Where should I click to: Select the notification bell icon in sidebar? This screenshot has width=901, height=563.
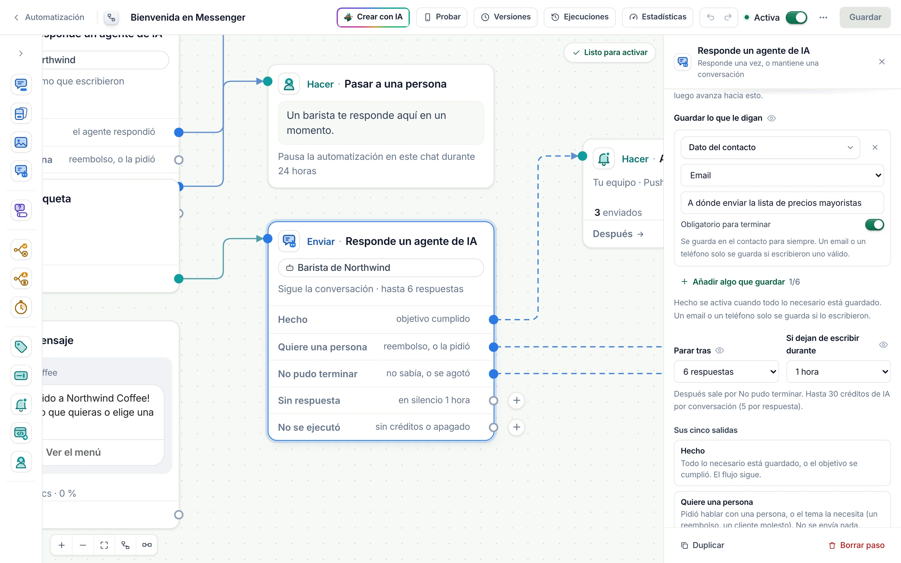tap(21, 405)
